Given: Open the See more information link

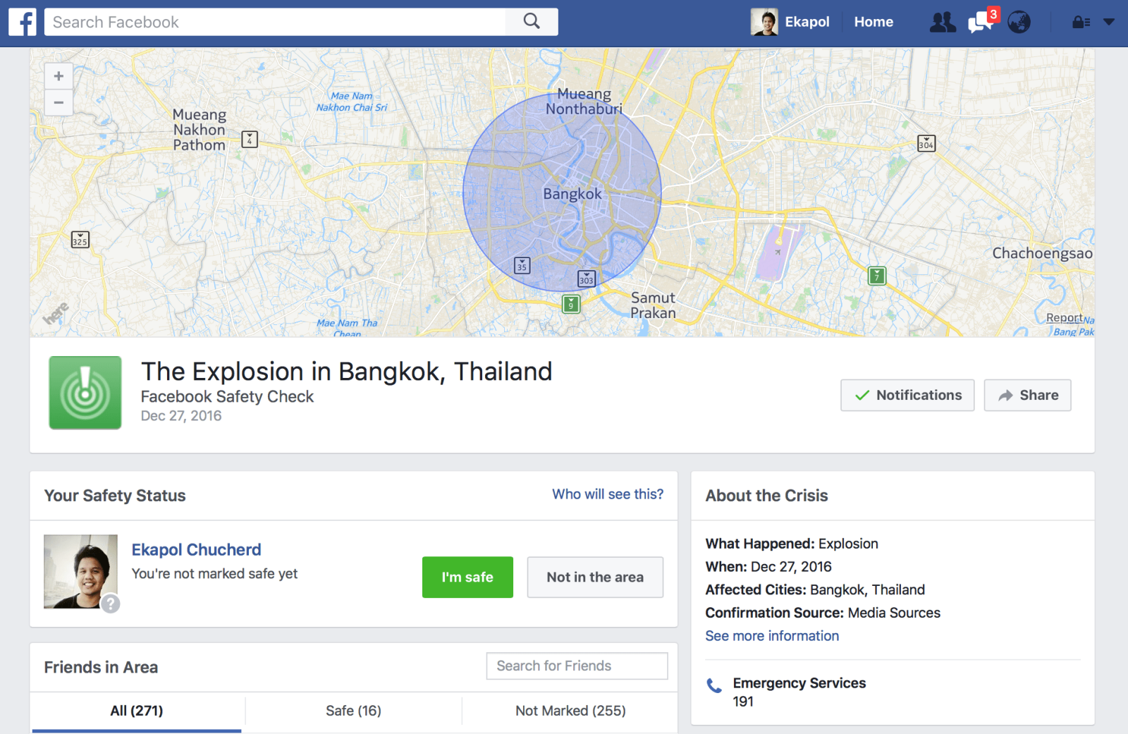Looking at the screenshot, I should (x=772, y=636).
